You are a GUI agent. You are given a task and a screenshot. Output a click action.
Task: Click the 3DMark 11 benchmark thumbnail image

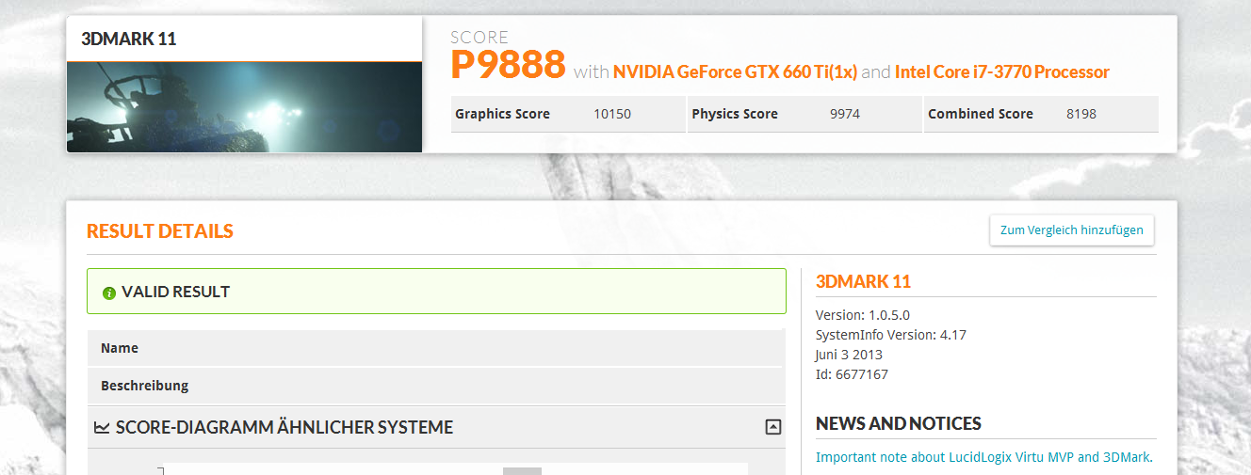244,106
